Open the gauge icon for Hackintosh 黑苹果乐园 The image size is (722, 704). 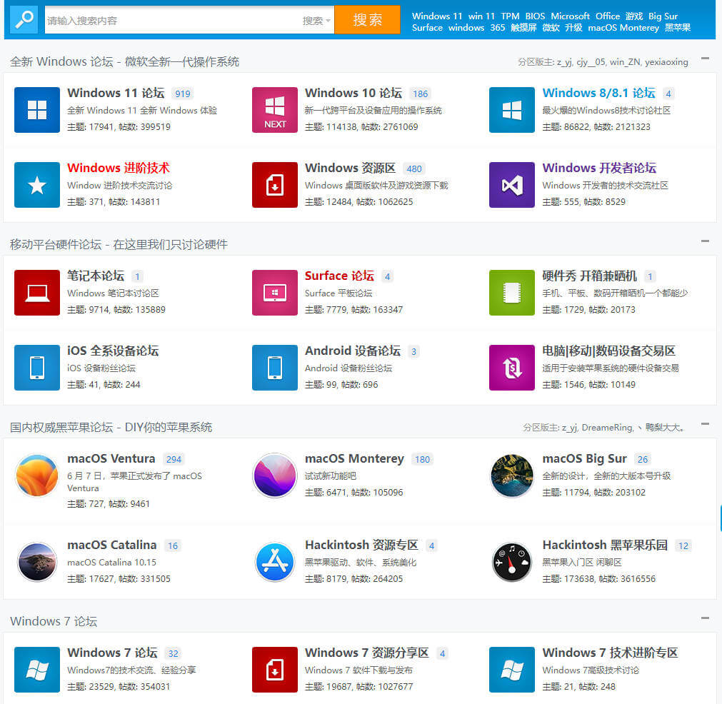pos(511,562)
